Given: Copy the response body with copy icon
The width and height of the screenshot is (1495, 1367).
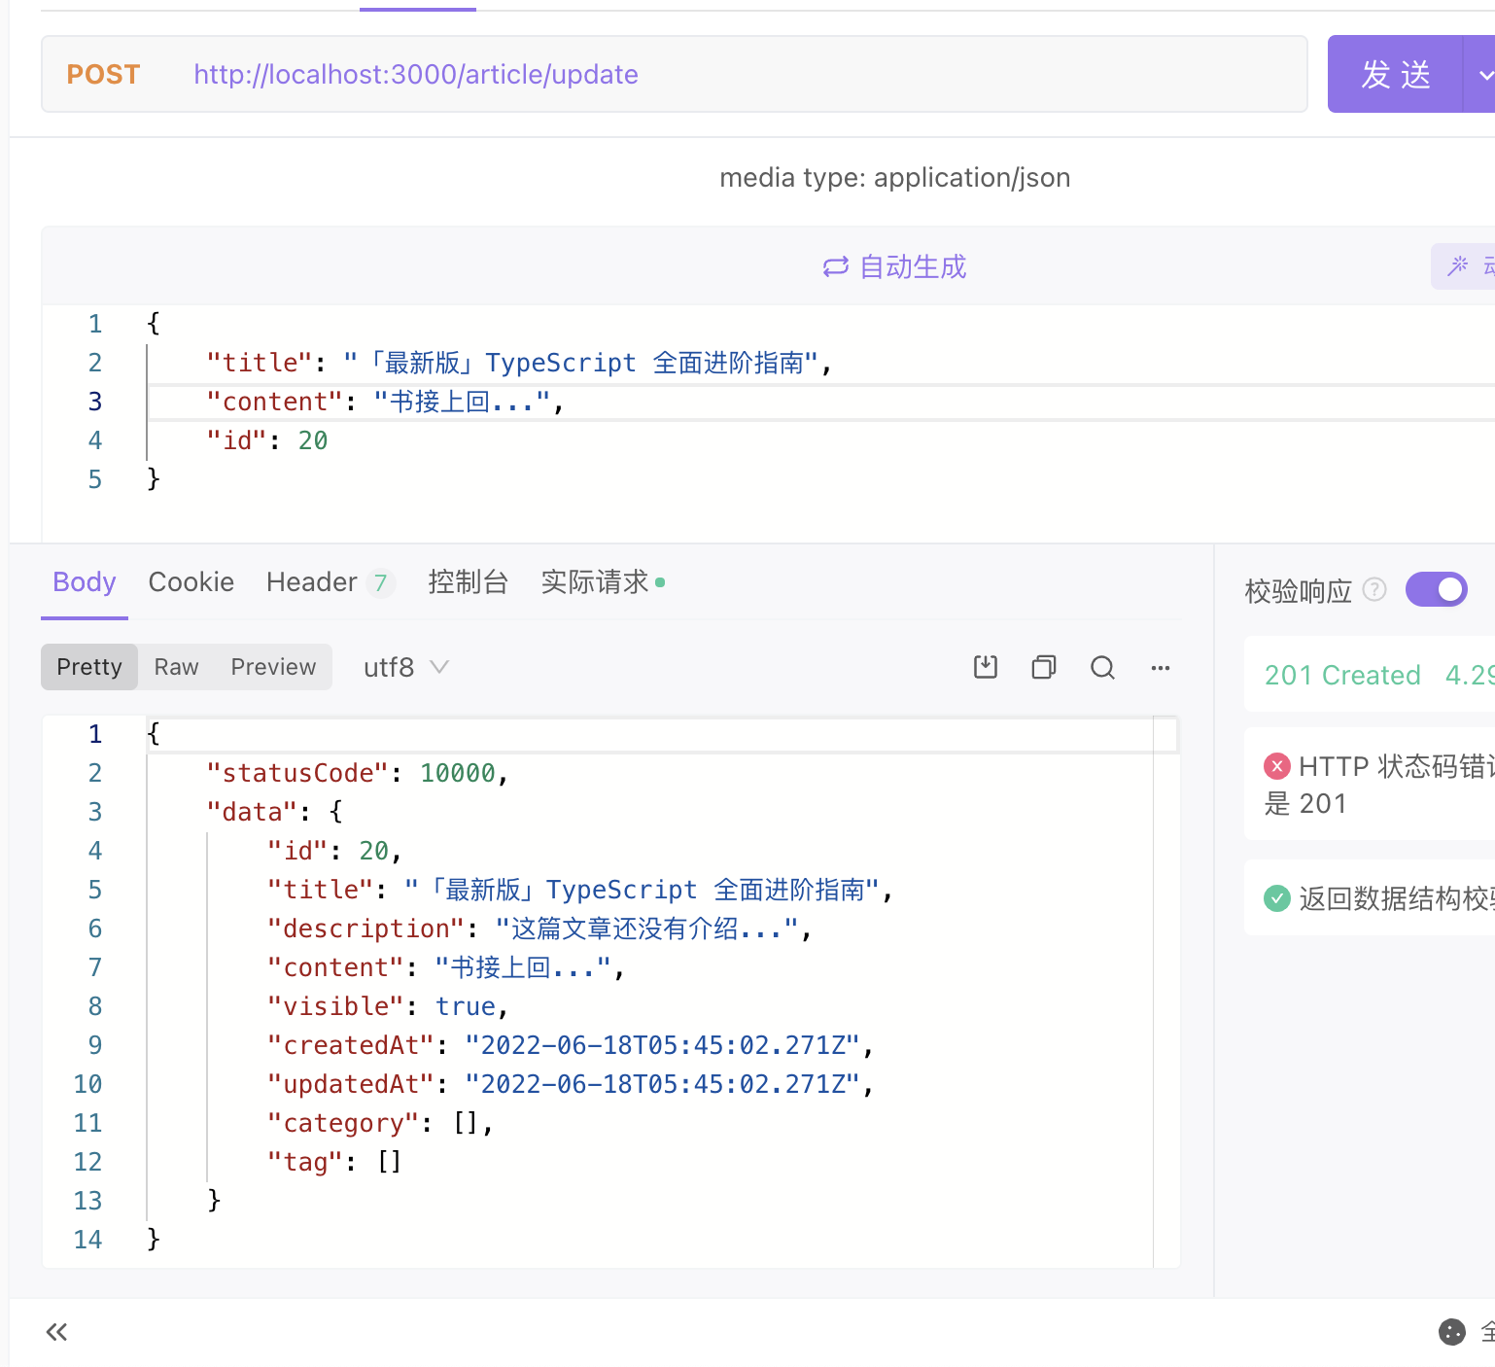Looking at the screenshot, I should pyautogui.click(x=1044, y=667).
